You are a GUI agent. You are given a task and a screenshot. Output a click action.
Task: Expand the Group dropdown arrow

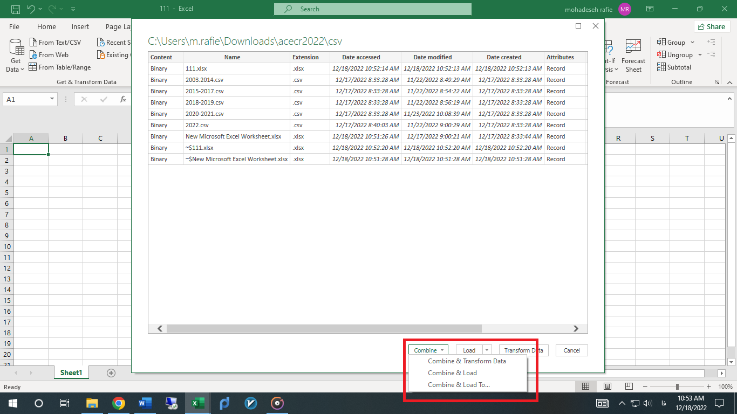pos(693,42)
